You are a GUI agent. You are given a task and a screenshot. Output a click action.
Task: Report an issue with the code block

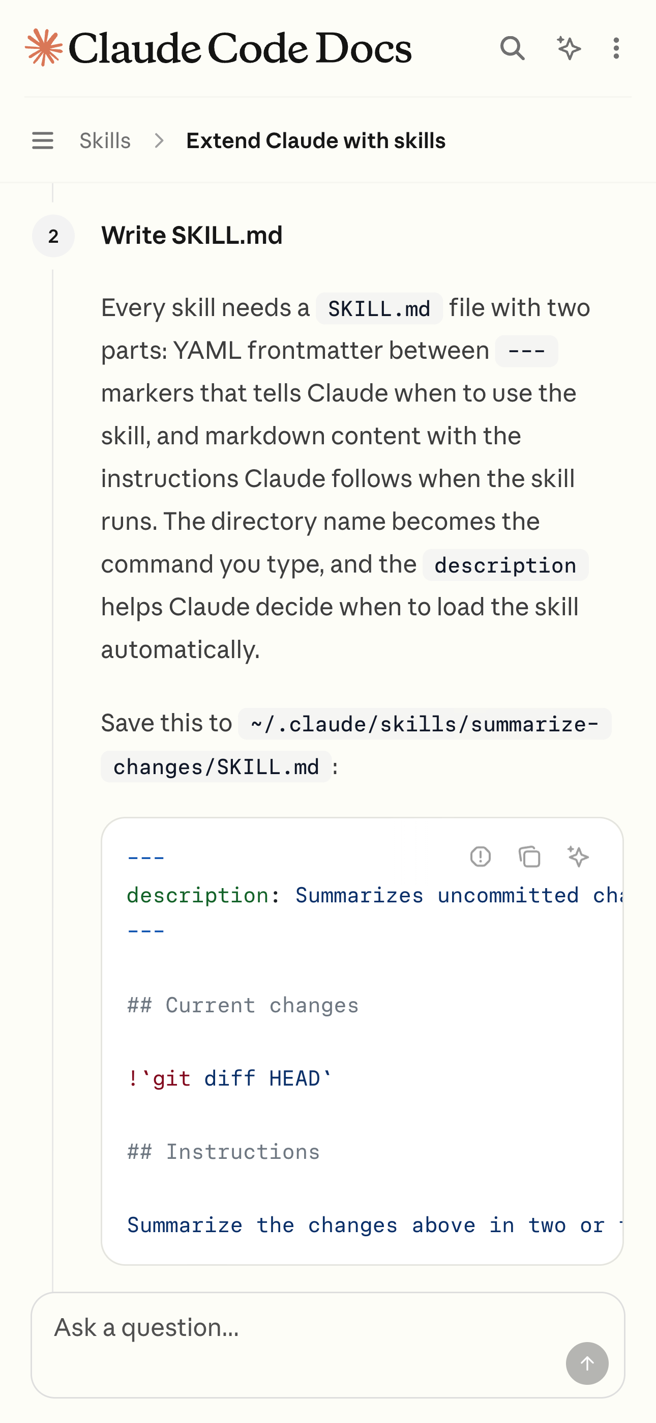[x=481, y=857]
